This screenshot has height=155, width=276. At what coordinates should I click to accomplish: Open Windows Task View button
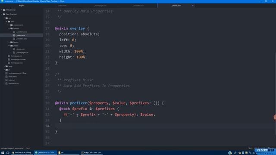pos(8,152)
